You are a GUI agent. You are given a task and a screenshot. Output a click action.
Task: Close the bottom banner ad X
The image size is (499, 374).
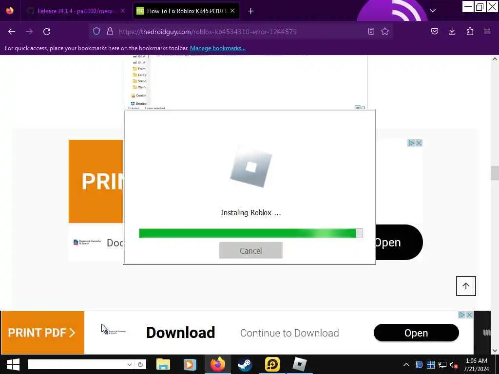[x=469, y=315]
